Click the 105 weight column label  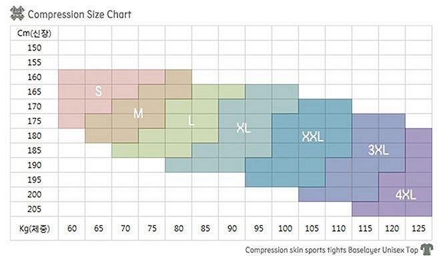(x=312, y=228)
